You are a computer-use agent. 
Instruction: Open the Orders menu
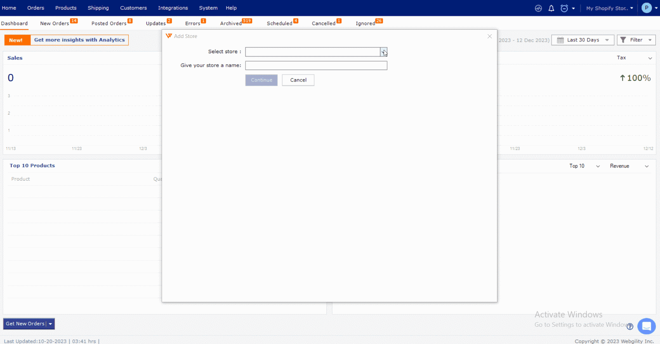click(x=36, y=8)
